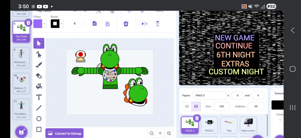Show the sprite with the eye icon

187,106
